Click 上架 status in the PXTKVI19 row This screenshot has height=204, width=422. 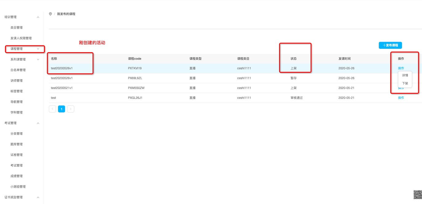294,68
